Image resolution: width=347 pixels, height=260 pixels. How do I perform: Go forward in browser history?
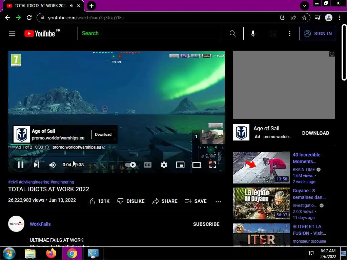click(x=18, y=18)
